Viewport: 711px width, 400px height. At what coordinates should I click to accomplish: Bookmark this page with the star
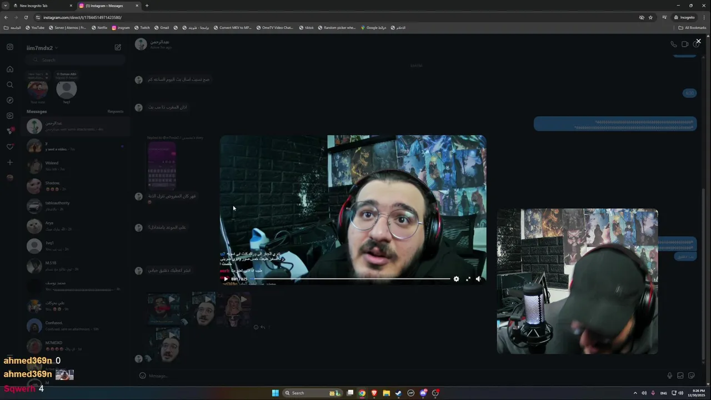tap(650, 17)
